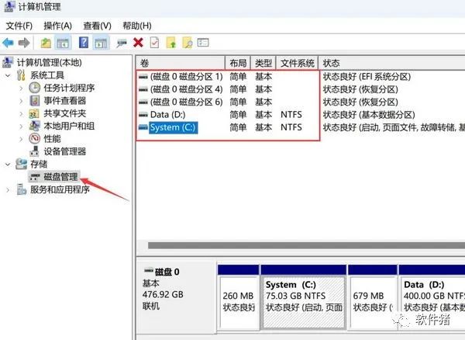Viewport: 465px width, 340px height.
Task: Select 计算机管理(本地) root node
Action: point(50,62)
